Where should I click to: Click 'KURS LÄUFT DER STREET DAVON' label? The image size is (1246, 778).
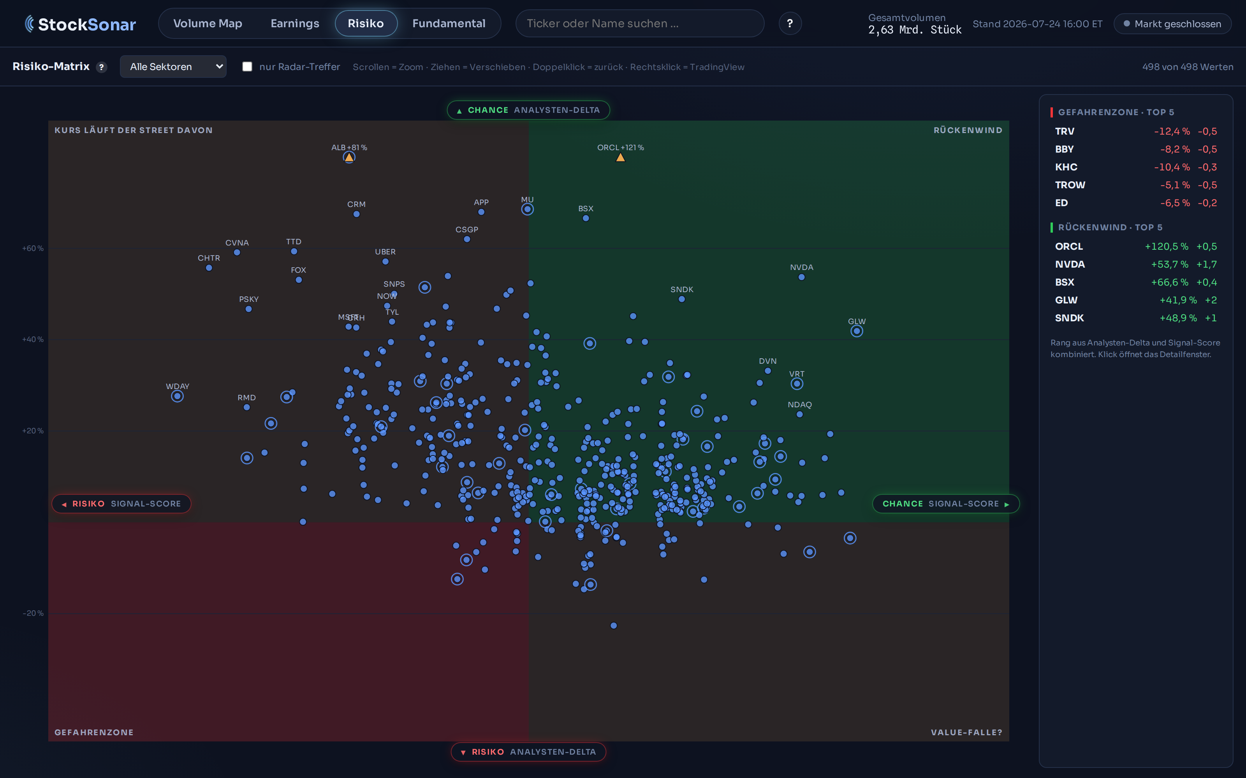pyautogui.click(x=134, y=130)
